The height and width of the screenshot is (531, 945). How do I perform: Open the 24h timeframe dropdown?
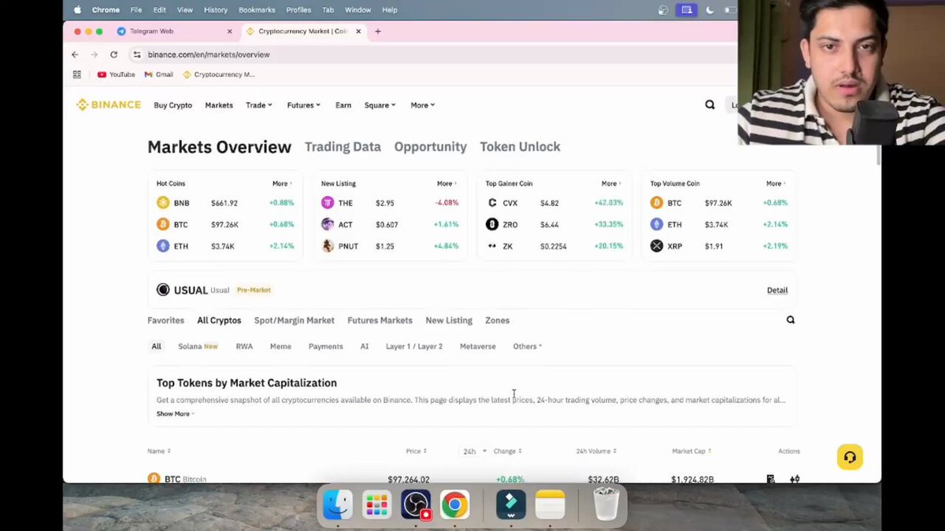coord(474,451)
